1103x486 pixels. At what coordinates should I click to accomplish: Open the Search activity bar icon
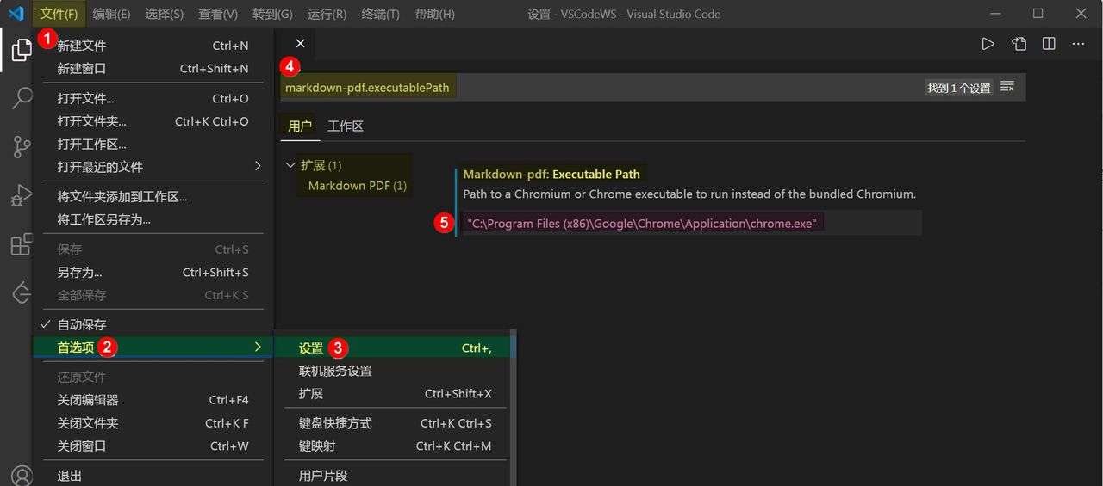coord(21,98)
